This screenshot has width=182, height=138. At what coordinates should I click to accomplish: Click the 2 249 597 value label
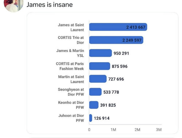(x=132, y=40)
